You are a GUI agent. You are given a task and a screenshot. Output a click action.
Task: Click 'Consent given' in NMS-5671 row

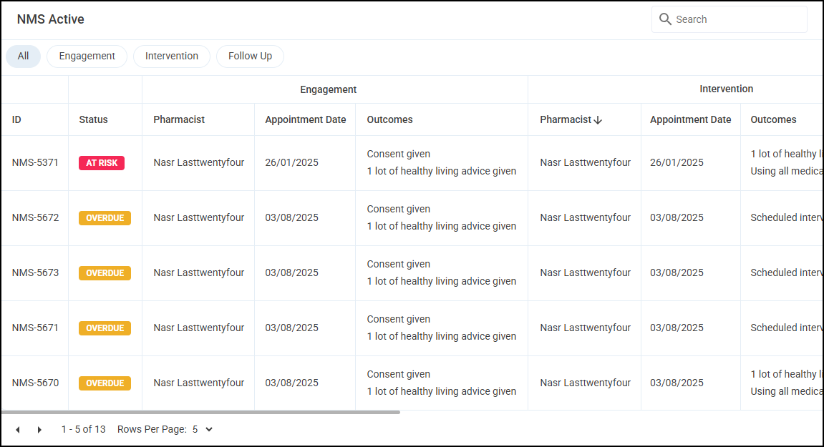tap(398, 320)
